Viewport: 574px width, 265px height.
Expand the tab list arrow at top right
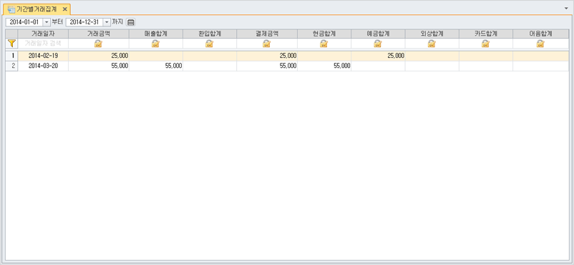coord(568,8)
